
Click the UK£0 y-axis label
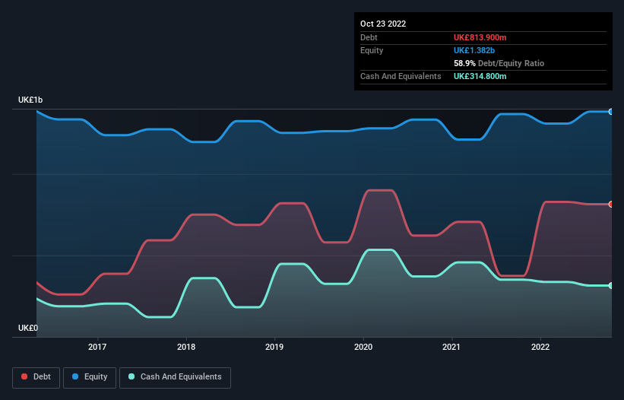pos(28,328)
